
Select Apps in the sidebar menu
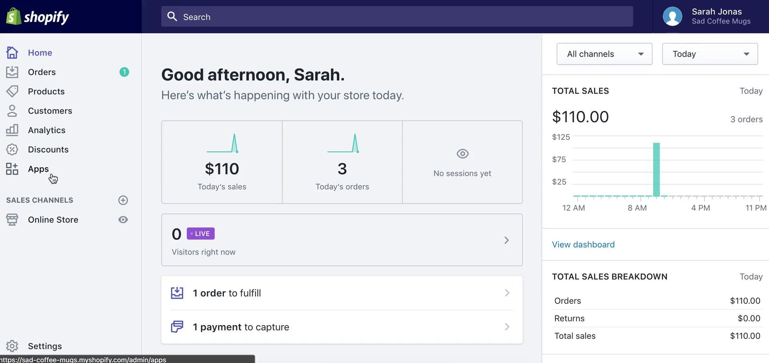[x=38, y=169]
